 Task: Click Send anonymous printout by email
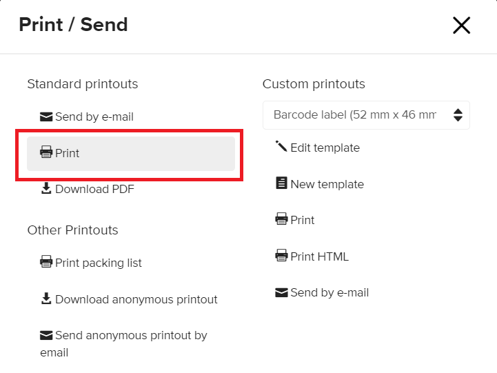point(123,344)
